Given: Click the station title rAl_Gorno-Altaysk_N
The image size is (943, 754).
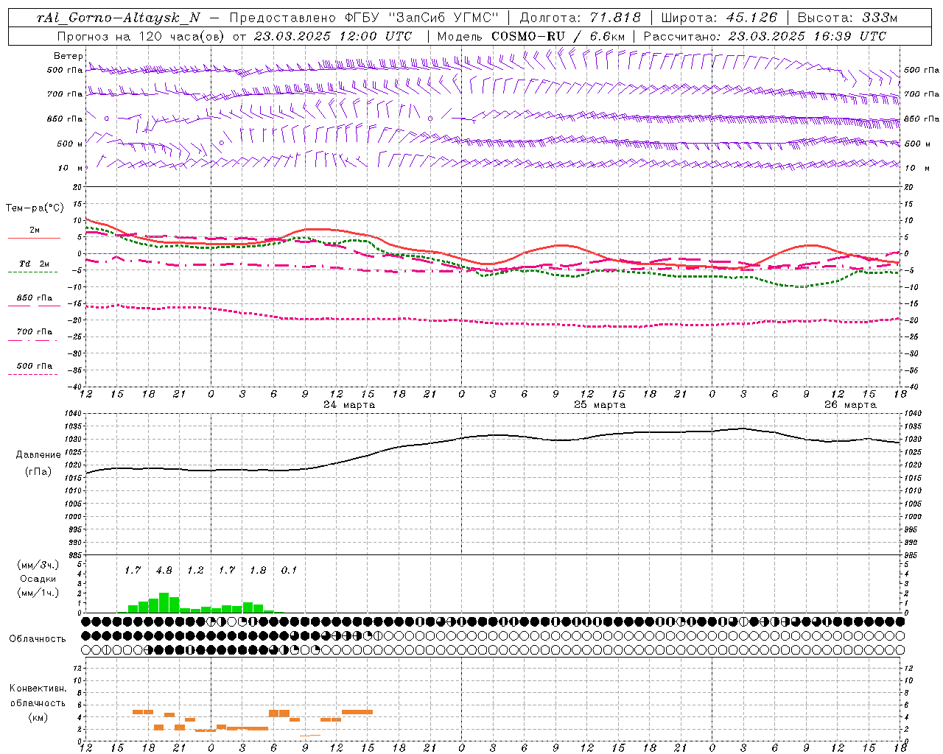Looking at the screenshot, I should [x=118, y=18].
